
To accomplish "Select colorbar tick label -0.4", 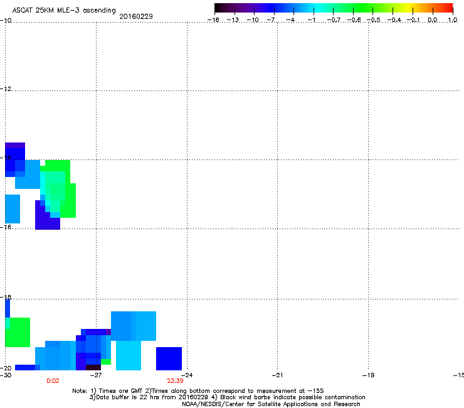I will (394, 20).
